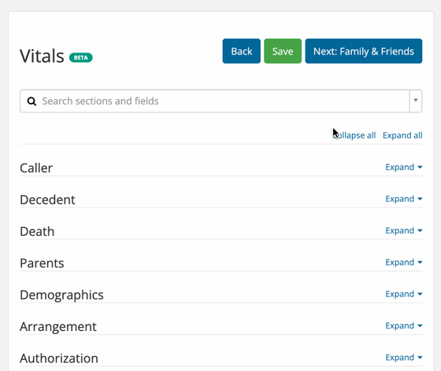The image size is (441, 371).
Task: Click the magnifying glass search icon
Action: coord(31,101)
